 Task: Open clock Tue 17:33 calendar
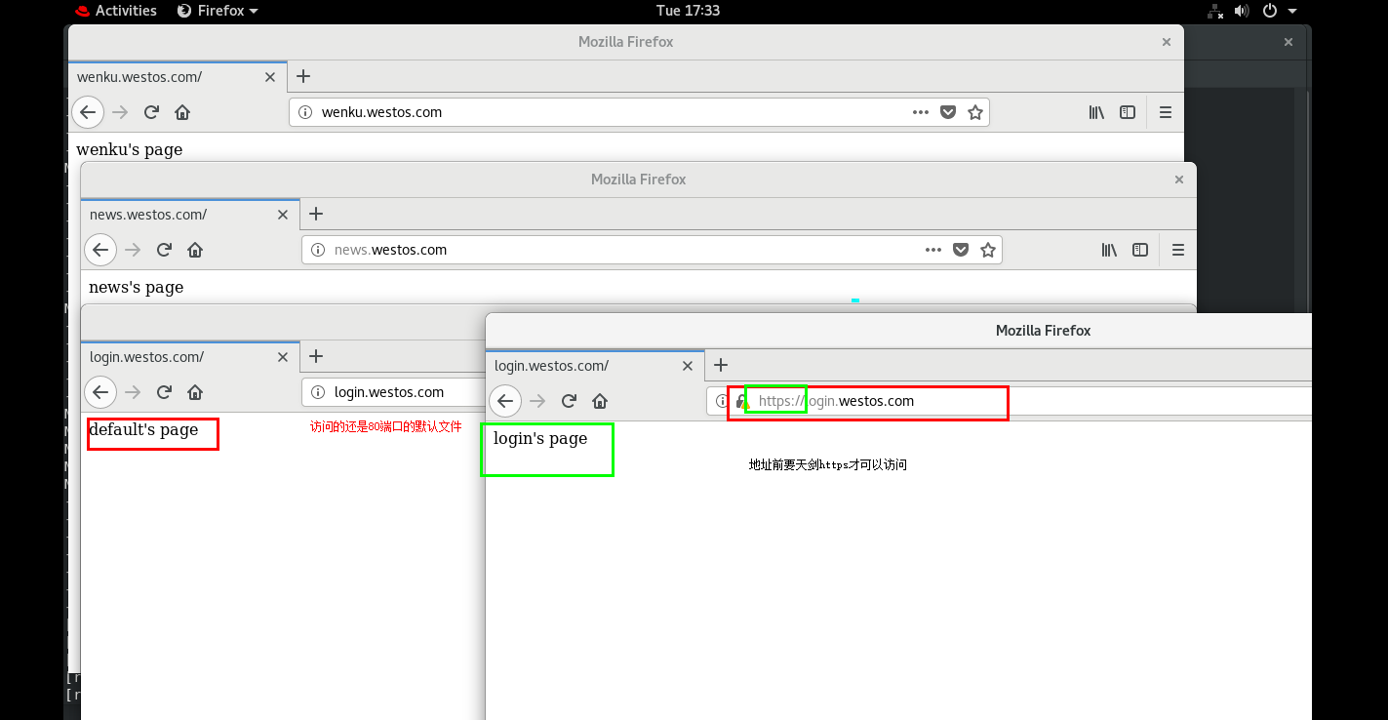[688, 11]
